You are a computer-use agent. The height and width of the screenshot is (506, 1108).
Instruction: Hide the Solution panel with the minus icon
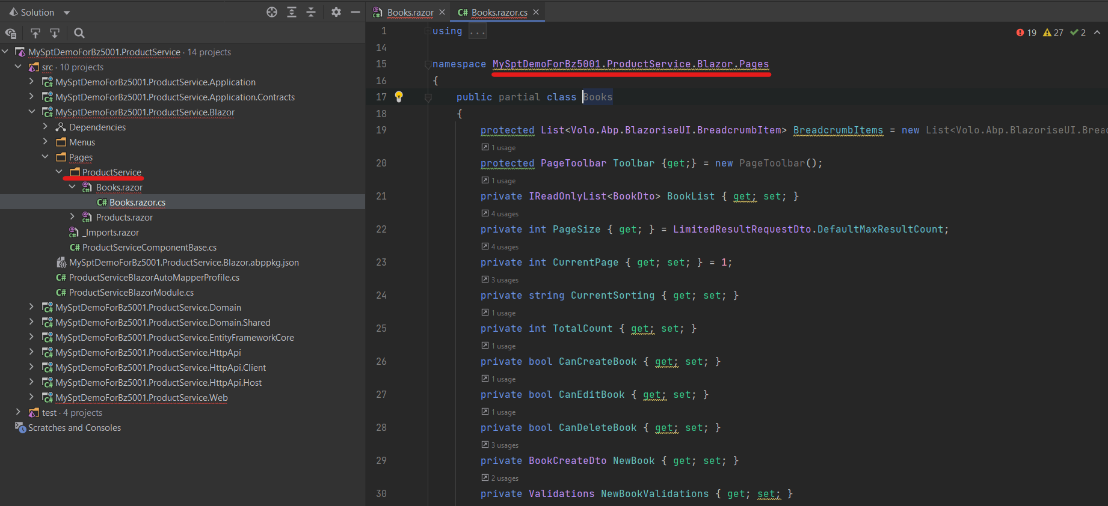click(355, 12)
